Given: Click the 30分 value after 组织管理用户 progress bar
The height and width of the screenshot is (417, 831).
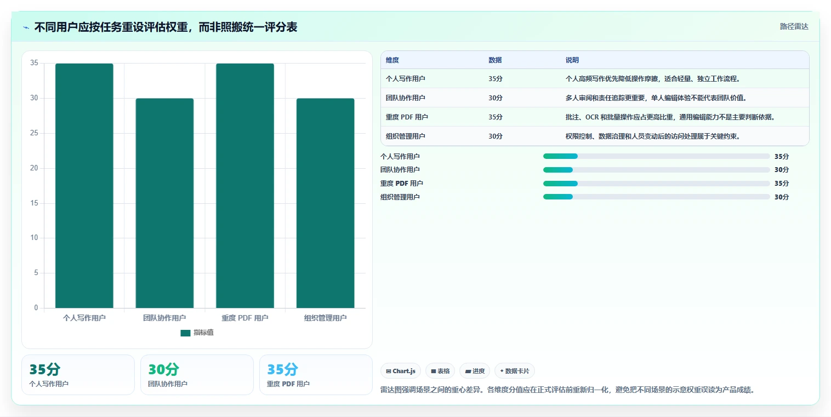Looking at the screenshot, I should (x=782, y=197).
